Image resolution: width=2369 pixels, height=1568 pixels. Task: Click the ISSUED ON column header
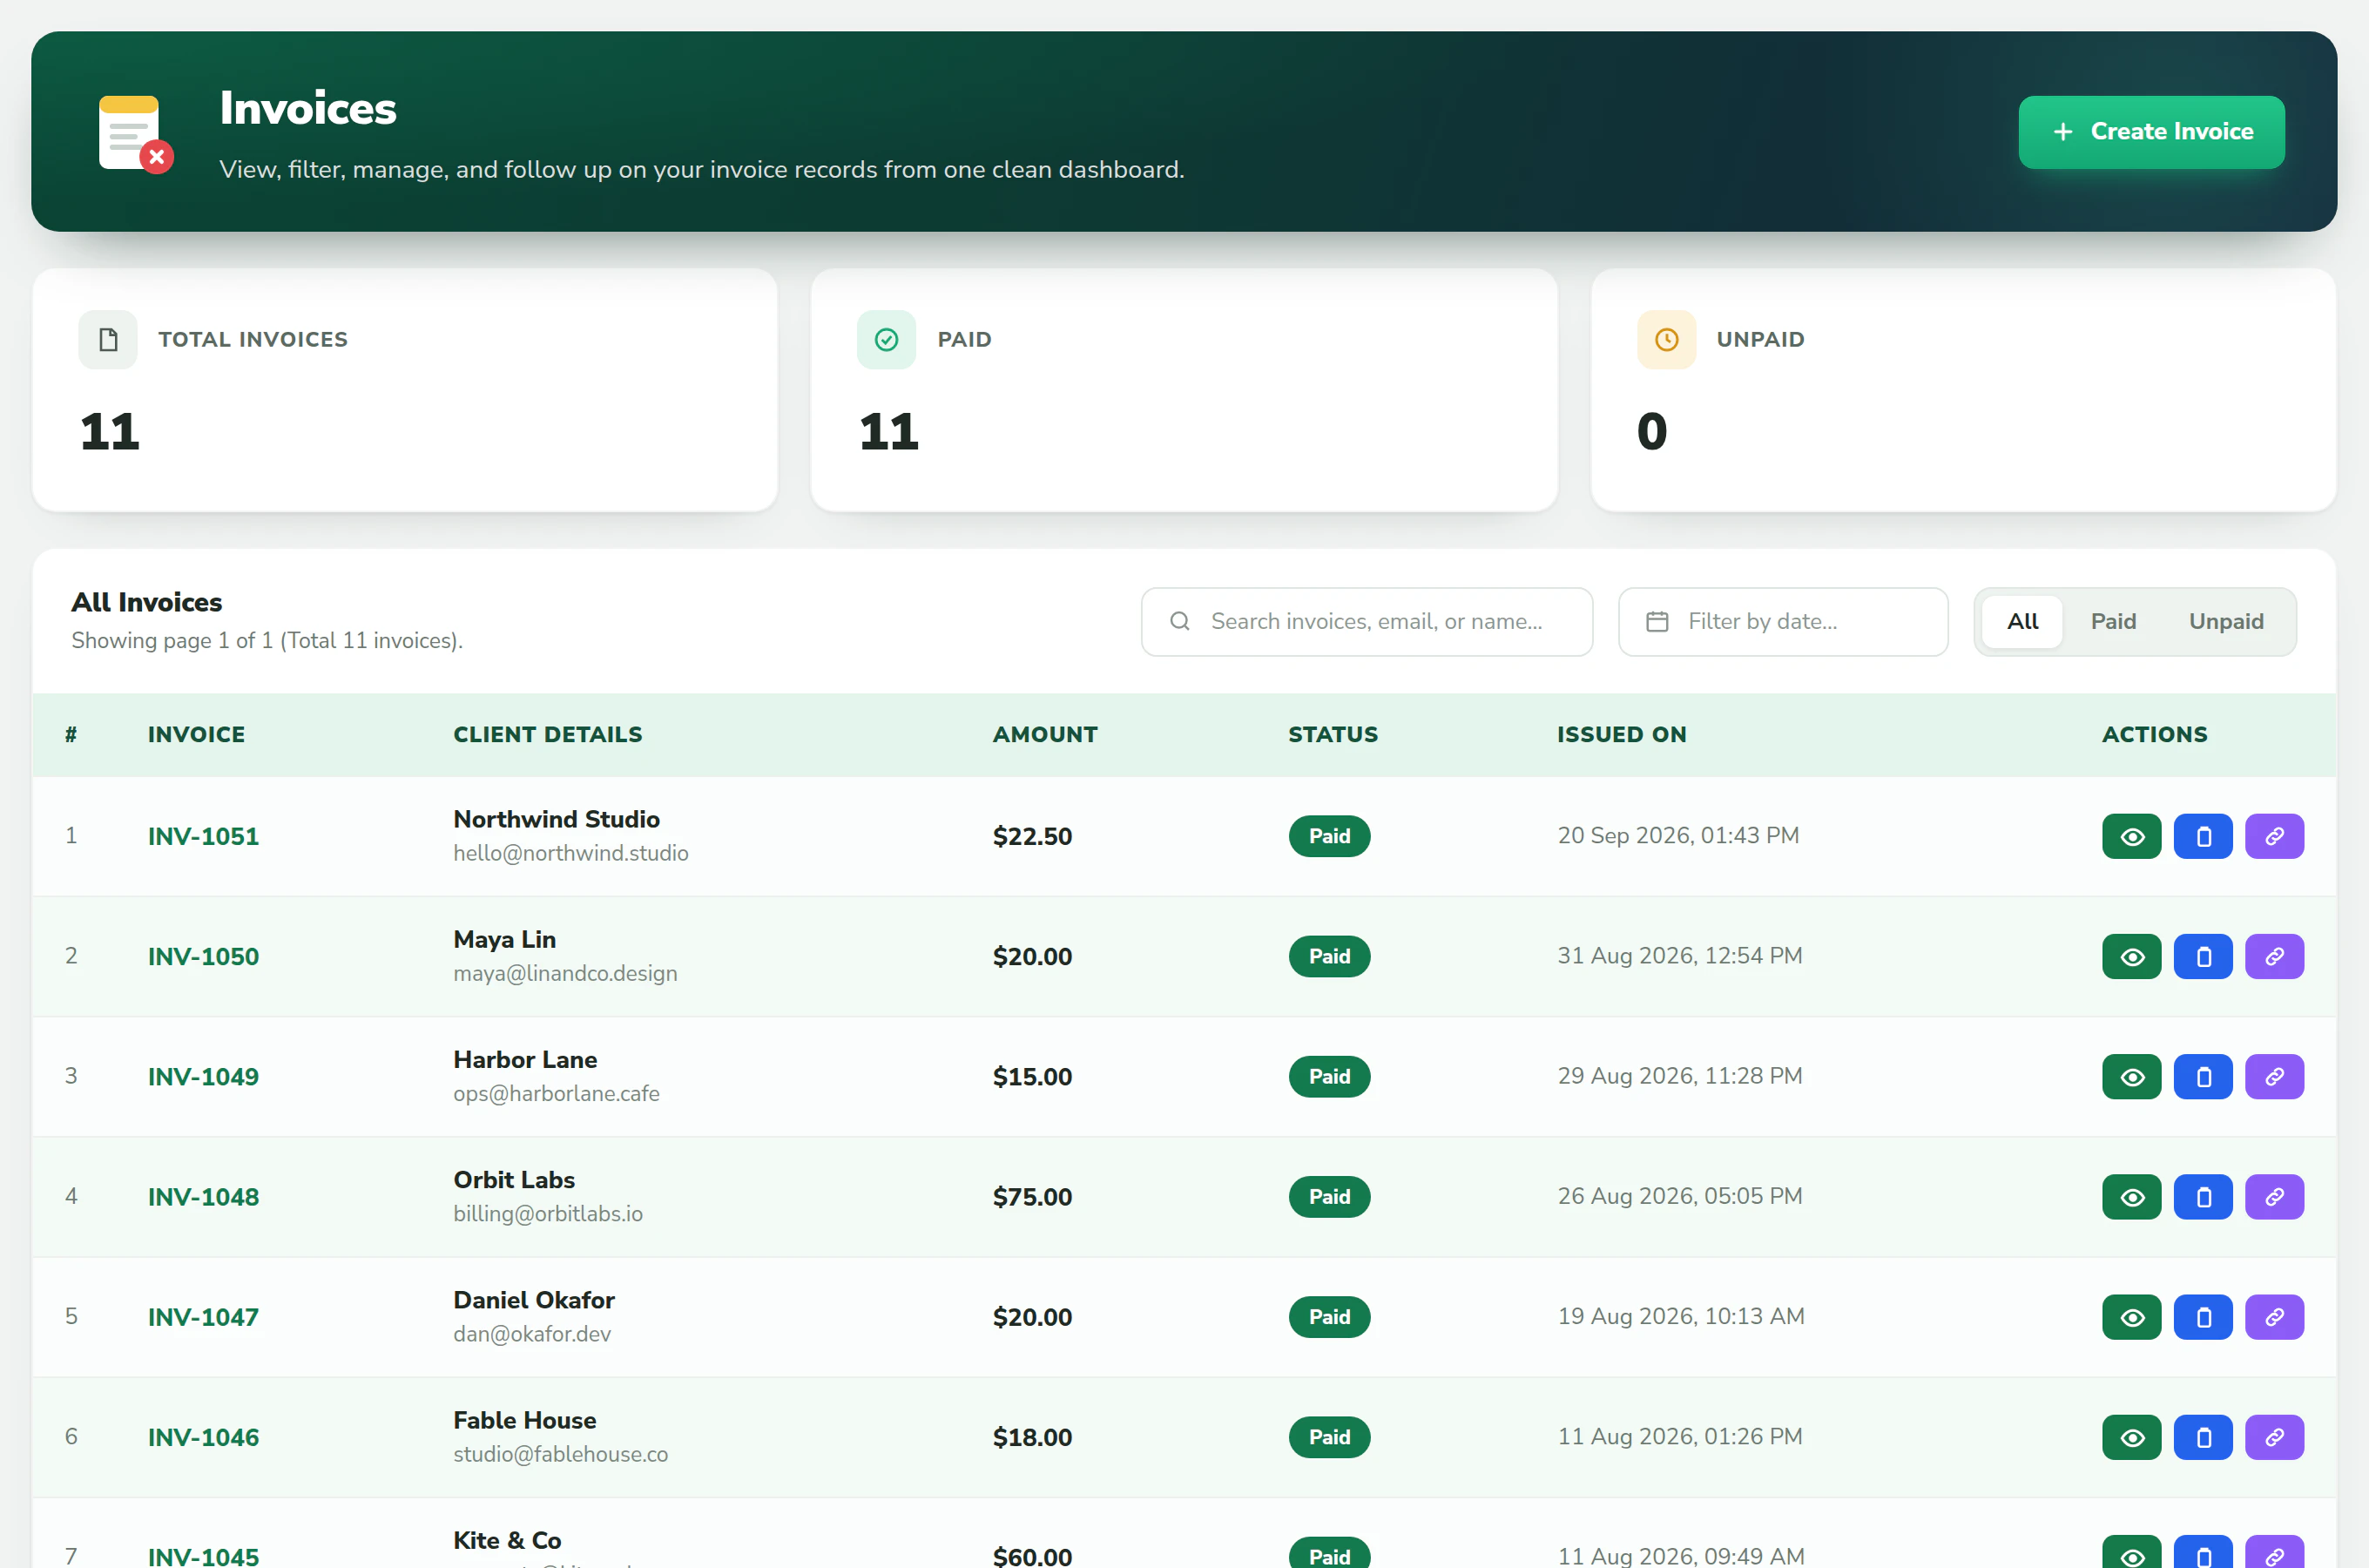point(1622,734)
